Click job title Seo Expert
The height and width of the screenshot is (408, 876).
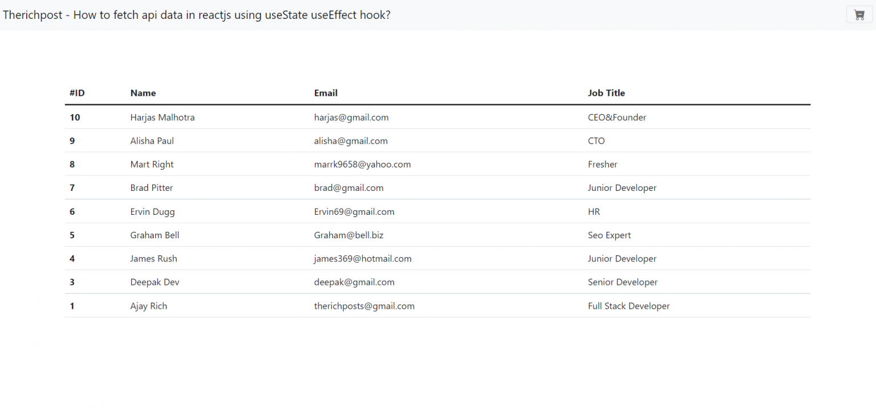[x=610, y=235]
